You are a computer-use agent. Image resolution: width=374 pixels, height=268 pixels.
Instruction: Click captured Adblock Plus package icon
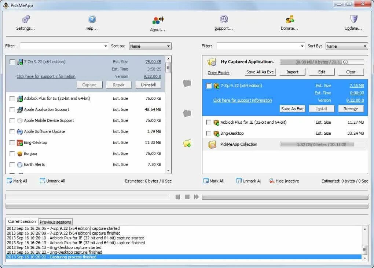(x=216, y=123)
